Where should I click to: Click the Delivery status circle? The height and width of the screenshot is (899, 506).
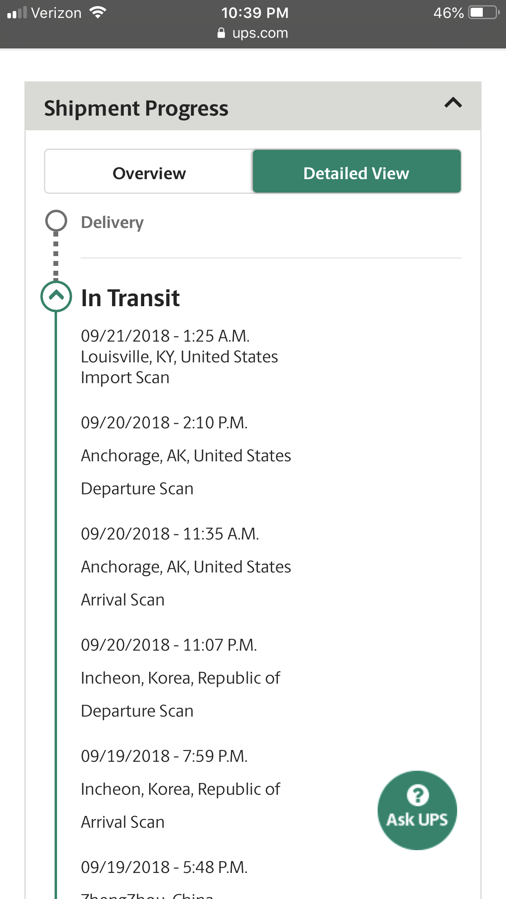coord(56,221)
